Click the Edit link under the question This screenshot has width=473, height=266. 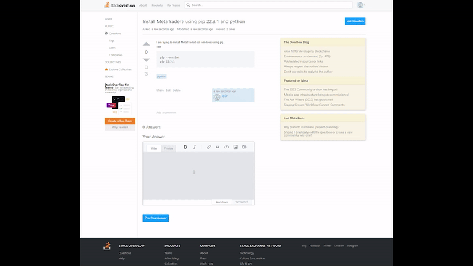coord(168,90)
